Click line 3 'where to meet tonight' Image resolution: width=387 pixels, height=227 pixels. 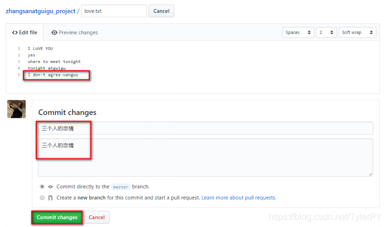coord(54,61)
